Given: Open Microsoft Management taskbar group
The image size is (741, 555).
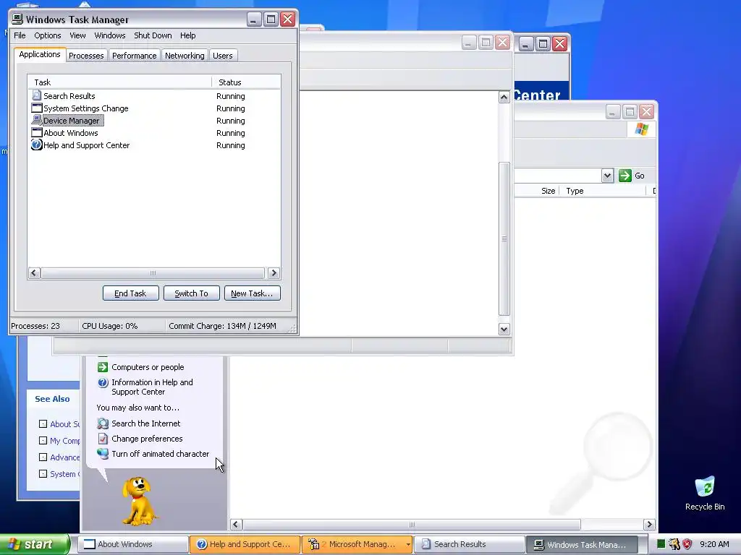Looking at the screenshot, I should pyautogui.click(x=357, y=544).
